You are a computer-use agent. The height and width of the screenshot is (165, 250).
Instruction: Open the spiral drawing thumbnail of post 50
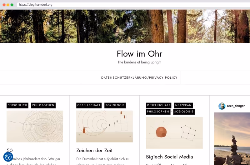tap(35, 127)
